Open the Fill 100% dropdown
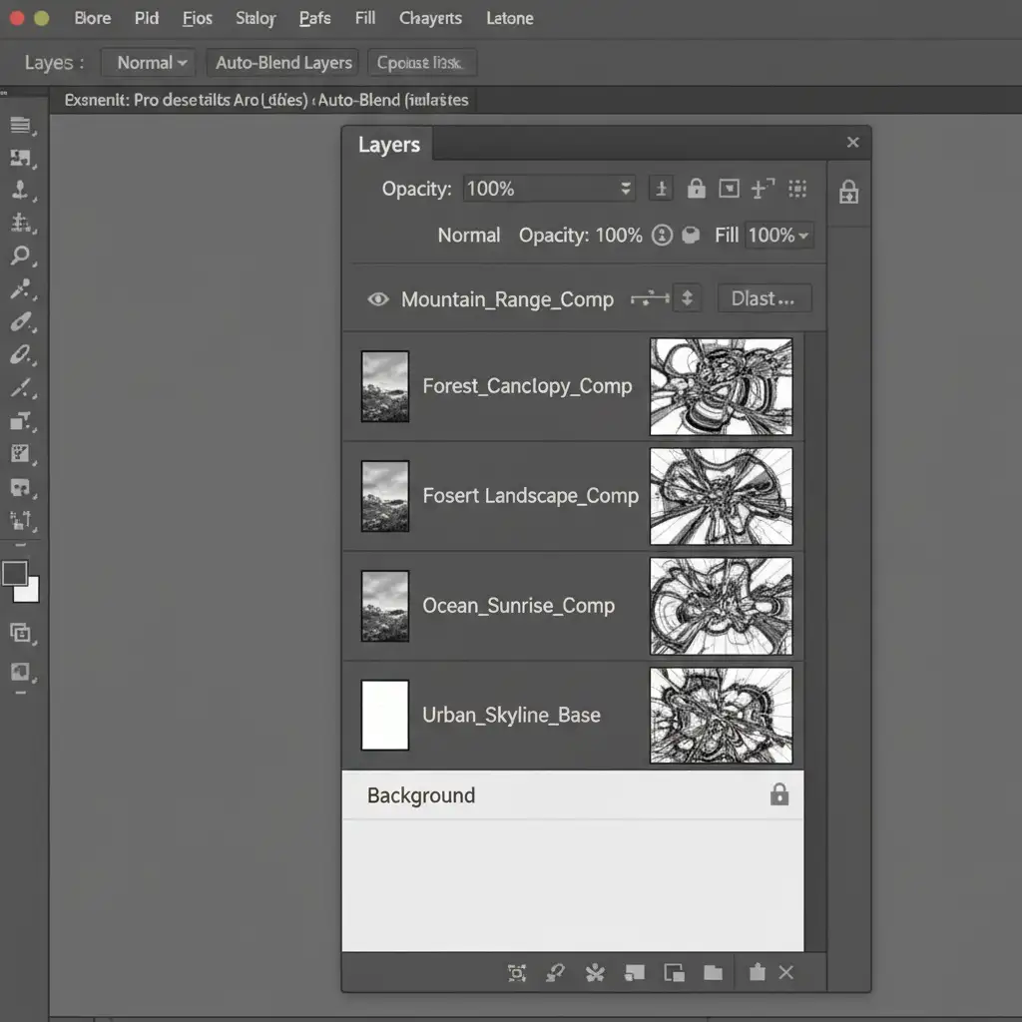Viewport: 1022px width, 1022px height. point(778,236)
